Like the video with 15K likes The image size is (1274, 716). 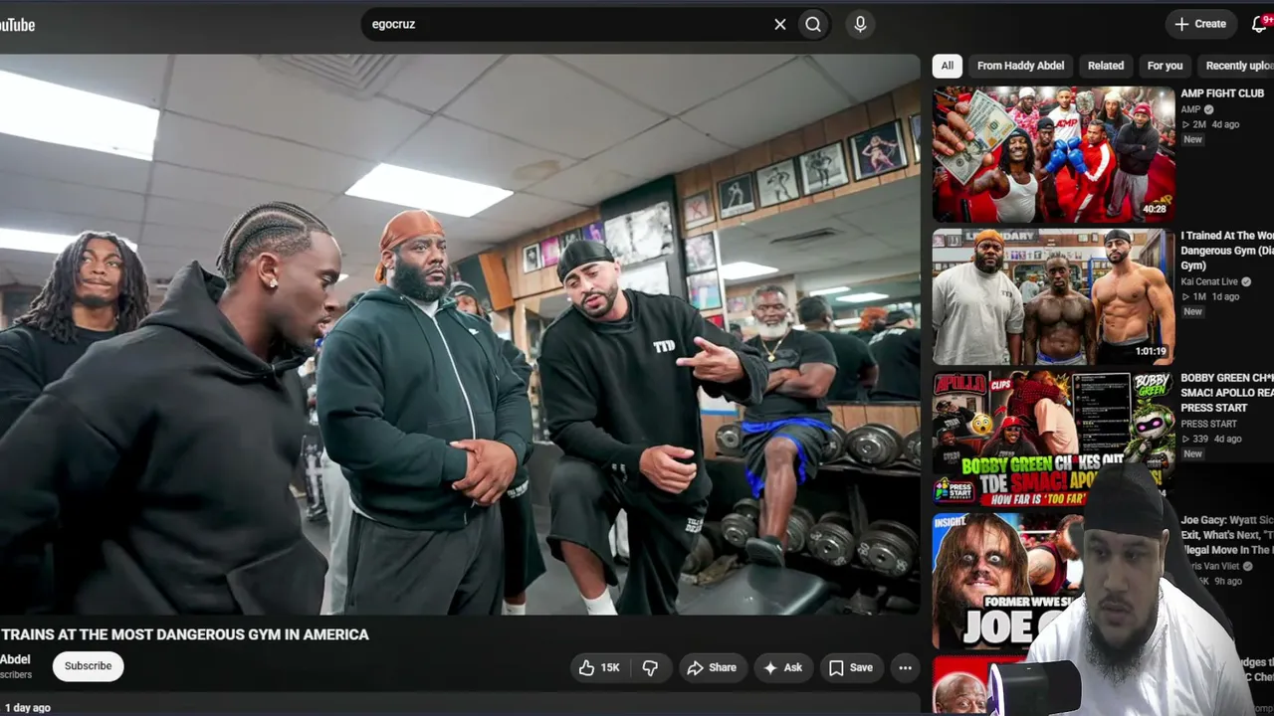tap(599, 668)
